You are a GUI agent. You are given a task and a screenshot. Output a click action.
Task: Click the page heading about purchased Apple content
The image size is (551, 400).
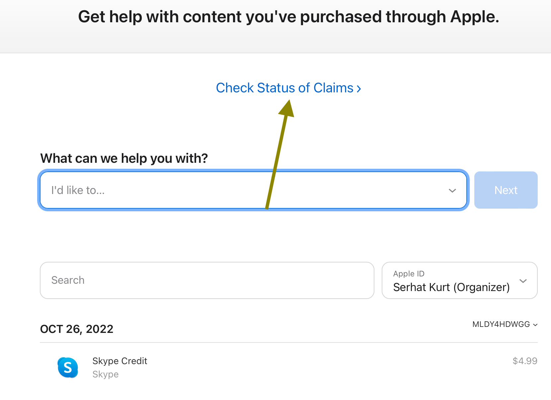(x=288, y=17)
